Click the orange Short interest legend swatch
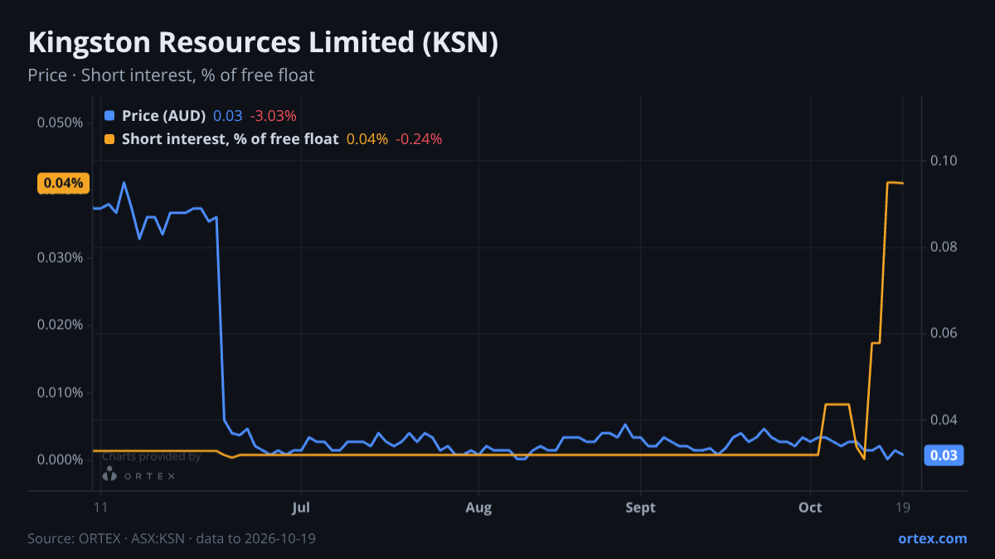Screen dimensions: 995x559 109,139
